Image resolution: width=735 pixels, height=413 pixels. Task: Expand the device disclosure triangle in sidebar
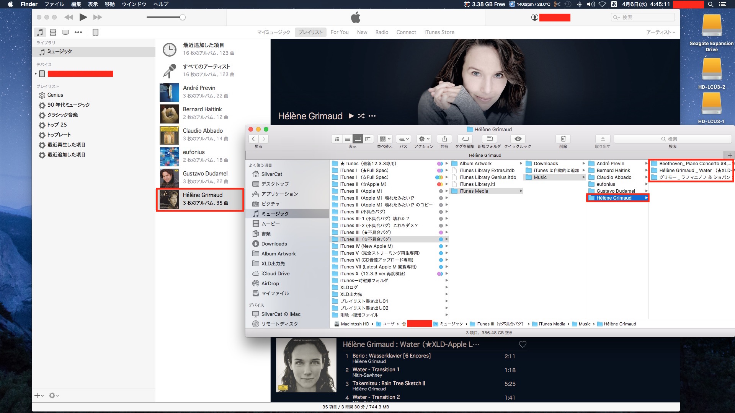36,74
